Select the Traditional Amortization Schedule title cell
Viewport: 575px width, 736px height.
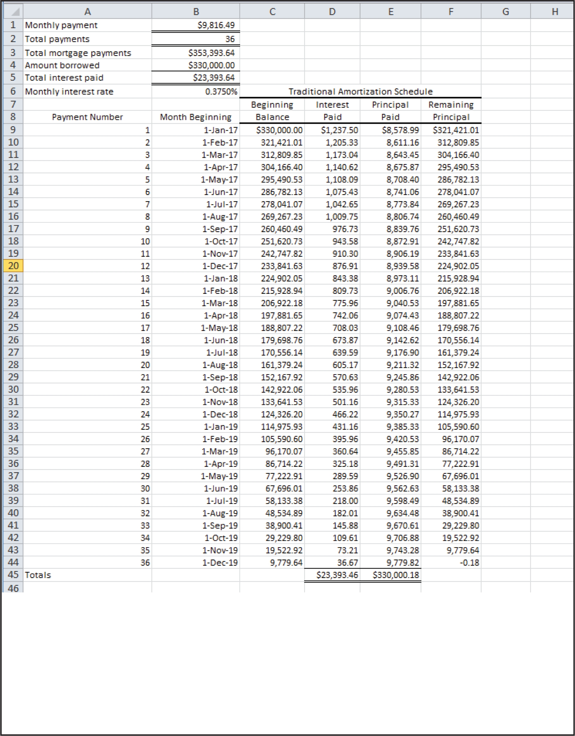361,91
